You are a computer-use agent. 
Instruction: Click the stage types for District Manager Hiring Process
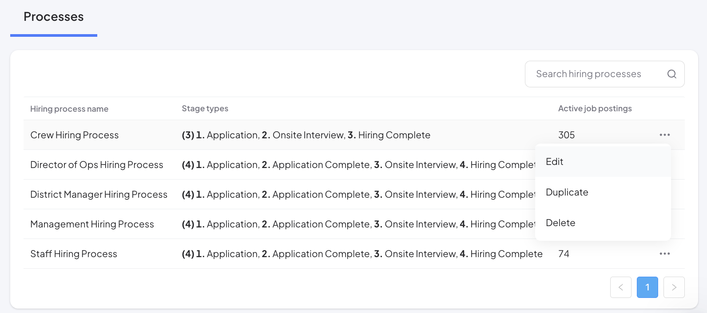[358, 195]
